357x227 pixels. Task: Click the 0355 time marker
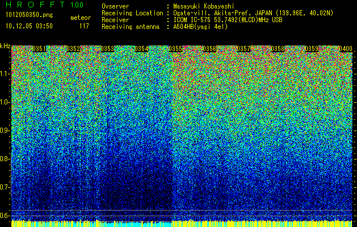pyautogui.click(x=175, y=49)
